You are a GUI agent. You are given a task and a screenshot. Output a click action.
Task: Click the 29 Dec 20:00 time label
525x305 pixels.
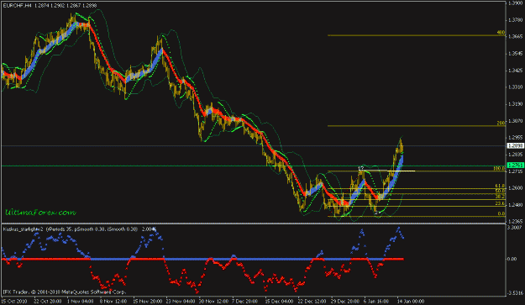[345, 301]
